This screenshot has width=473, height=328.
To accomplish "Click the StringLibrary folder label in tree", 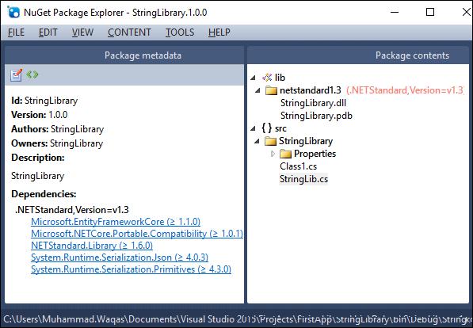I will click(x=306, y=141).
